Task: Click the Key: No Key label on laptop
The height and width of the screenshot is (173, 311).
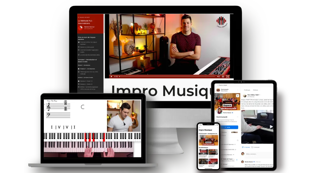Action: tap(52, 101)
